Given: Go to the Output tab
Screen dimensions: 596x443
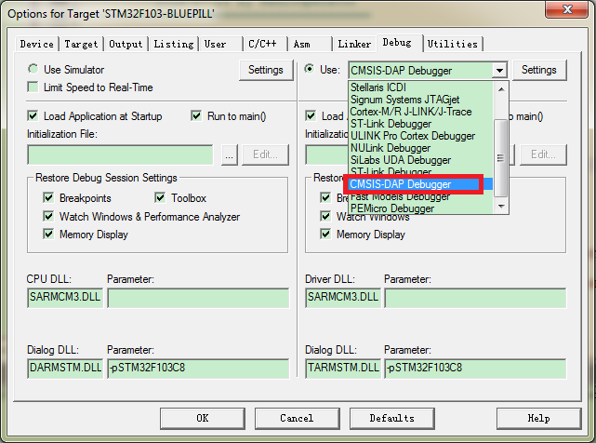Looking at the screenshot, I should click(126, 44).
